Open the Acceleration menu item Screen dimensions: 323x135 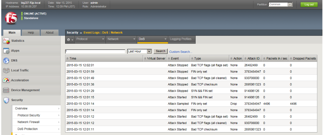point(31,80)
